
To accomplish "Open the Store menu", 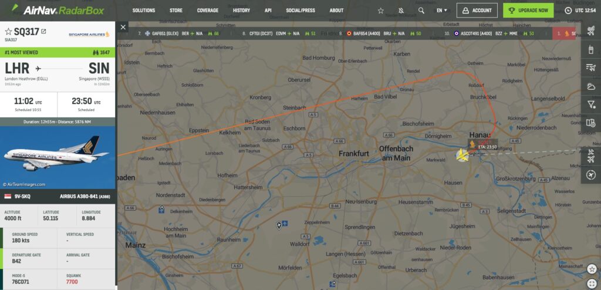I will [176, 11].
